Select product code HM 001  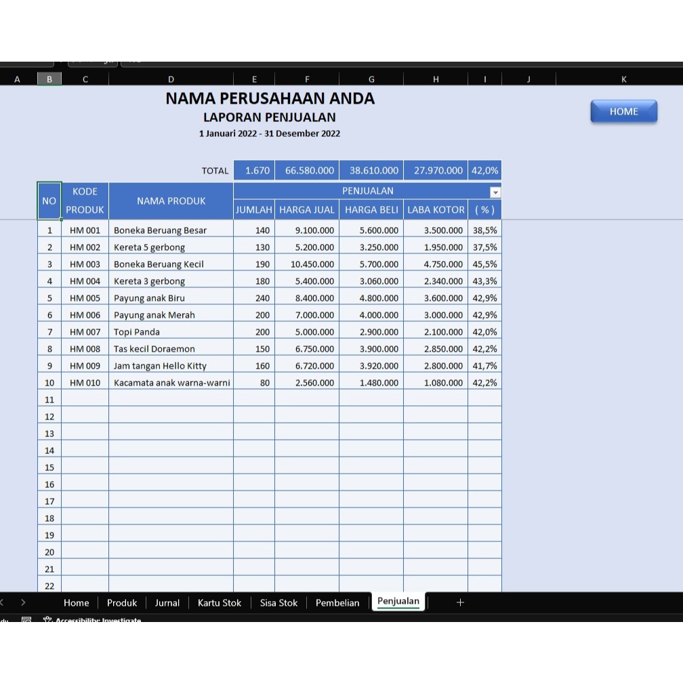point(85,230)
